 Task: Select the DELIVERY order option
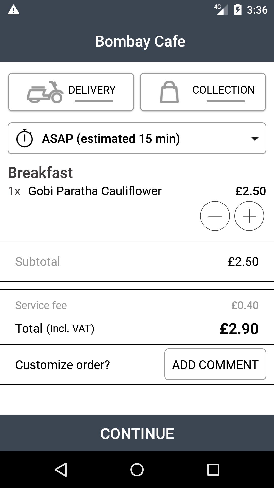(71, 92)
